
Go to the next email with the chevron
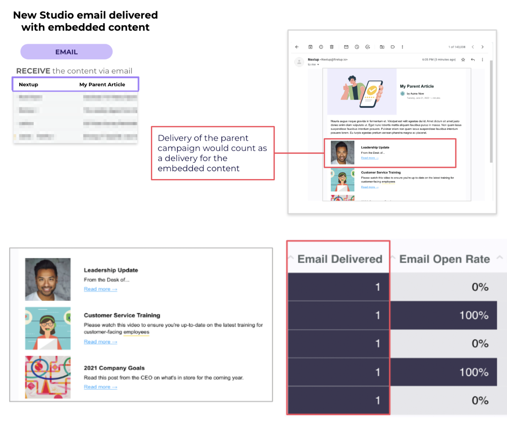pos(482,46)
